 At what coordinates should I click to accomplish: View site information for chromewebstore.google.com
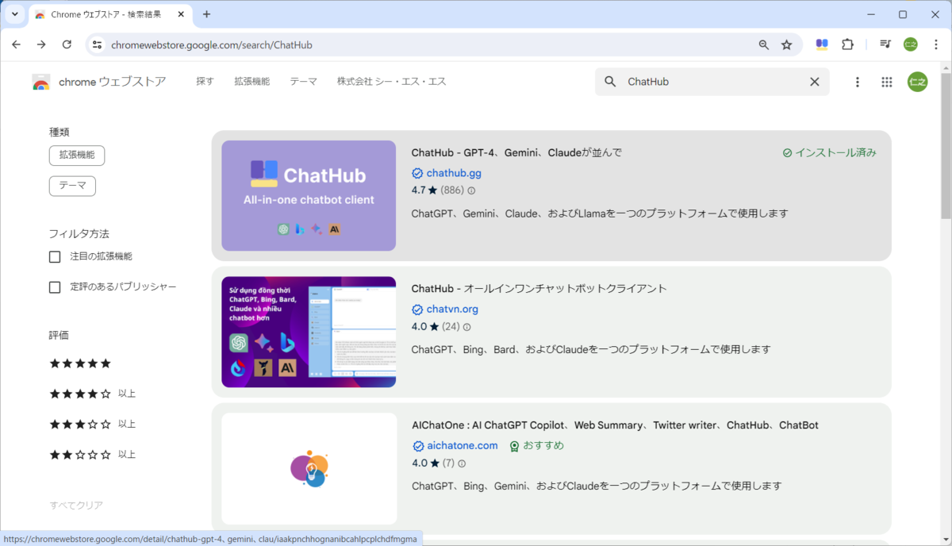(x=98, y=45)
